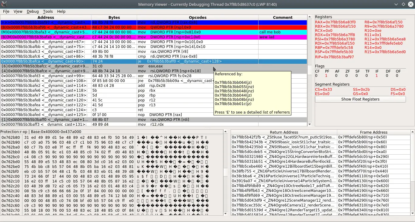
Task: Click the disassembly scroll down arrow
Action: (310, 124)
